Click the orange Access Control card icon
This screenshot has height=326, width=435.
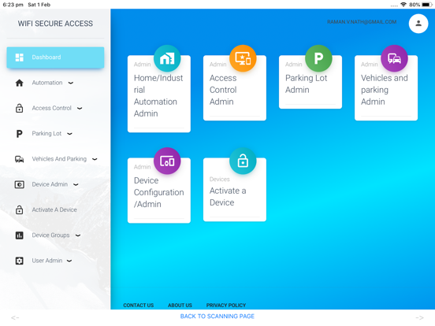click(x=243, y=58)
